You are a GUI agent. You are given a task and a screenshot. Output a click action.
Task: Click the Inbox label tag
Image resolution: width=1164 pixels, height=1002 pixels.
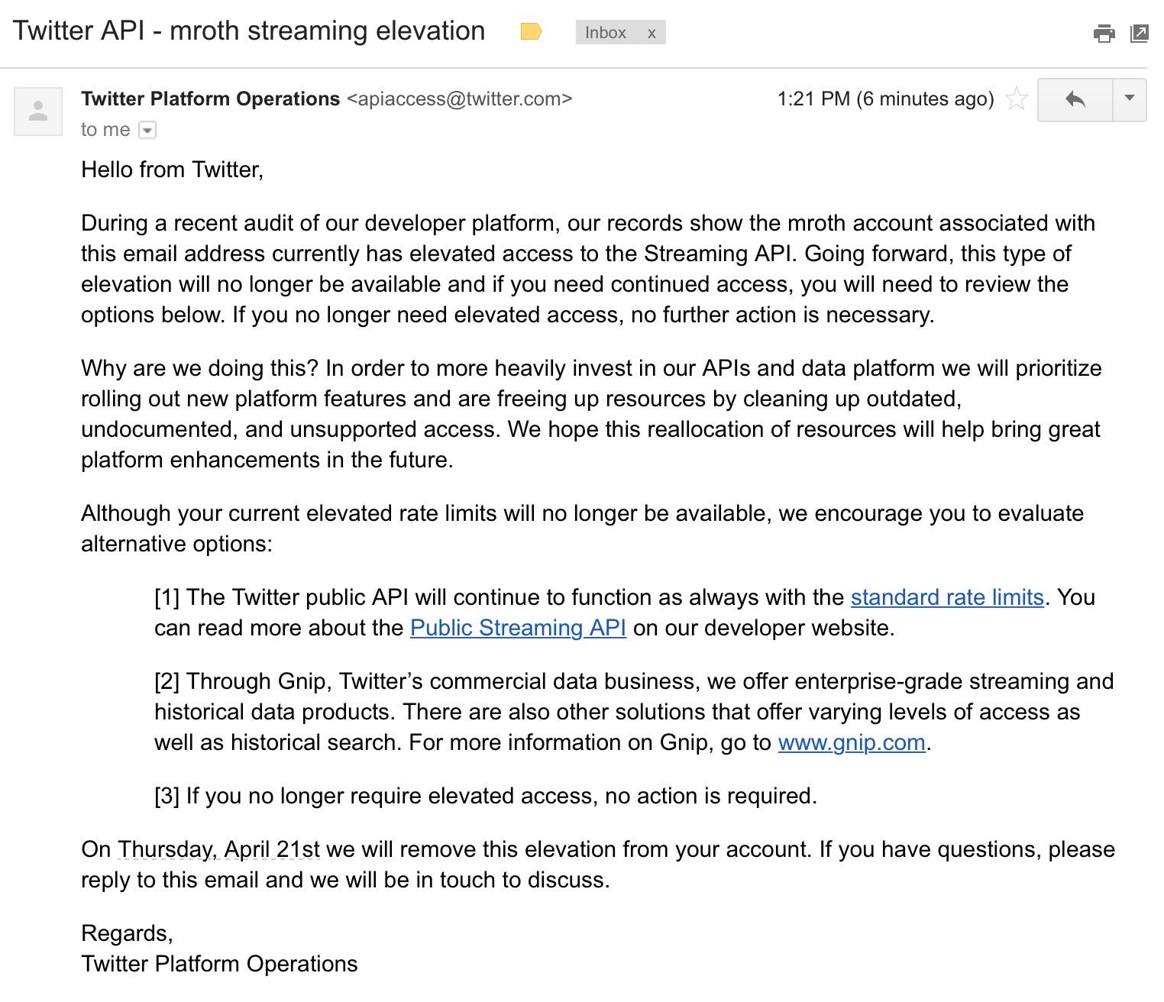click(x=606, y=33)
